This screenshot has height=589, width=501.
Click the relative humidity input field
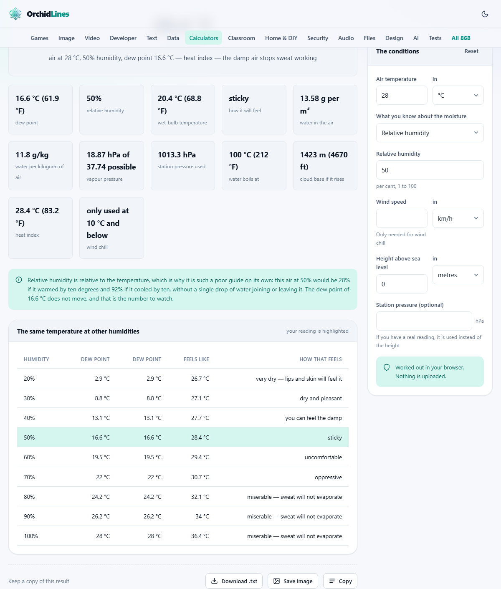point(430,170)
